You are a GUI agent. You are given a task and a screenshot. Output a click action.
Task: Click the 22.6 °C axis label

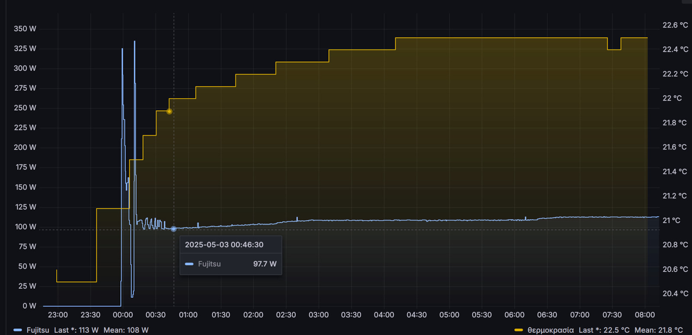(x=675, y=25)
